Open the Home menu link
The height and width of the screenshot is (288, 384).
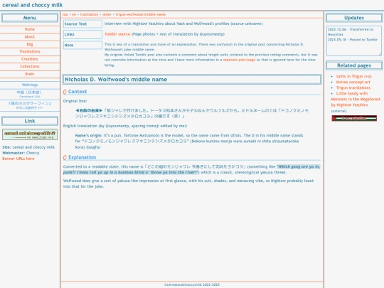(x=30, y=29)
